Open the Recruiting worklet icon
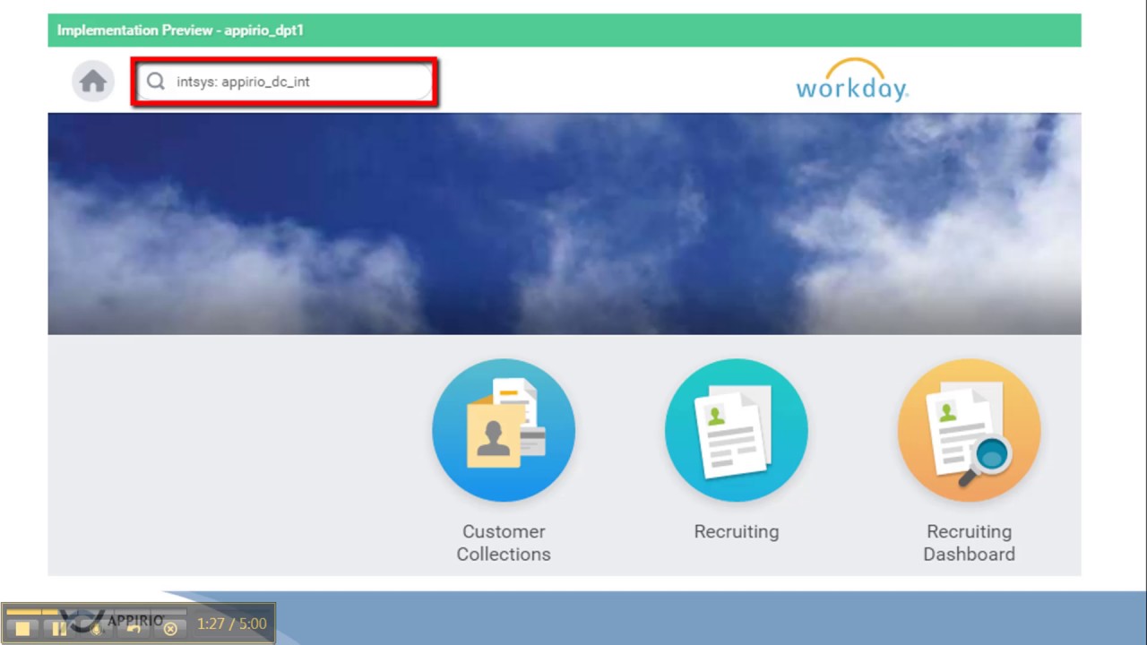 pos(737,430)
